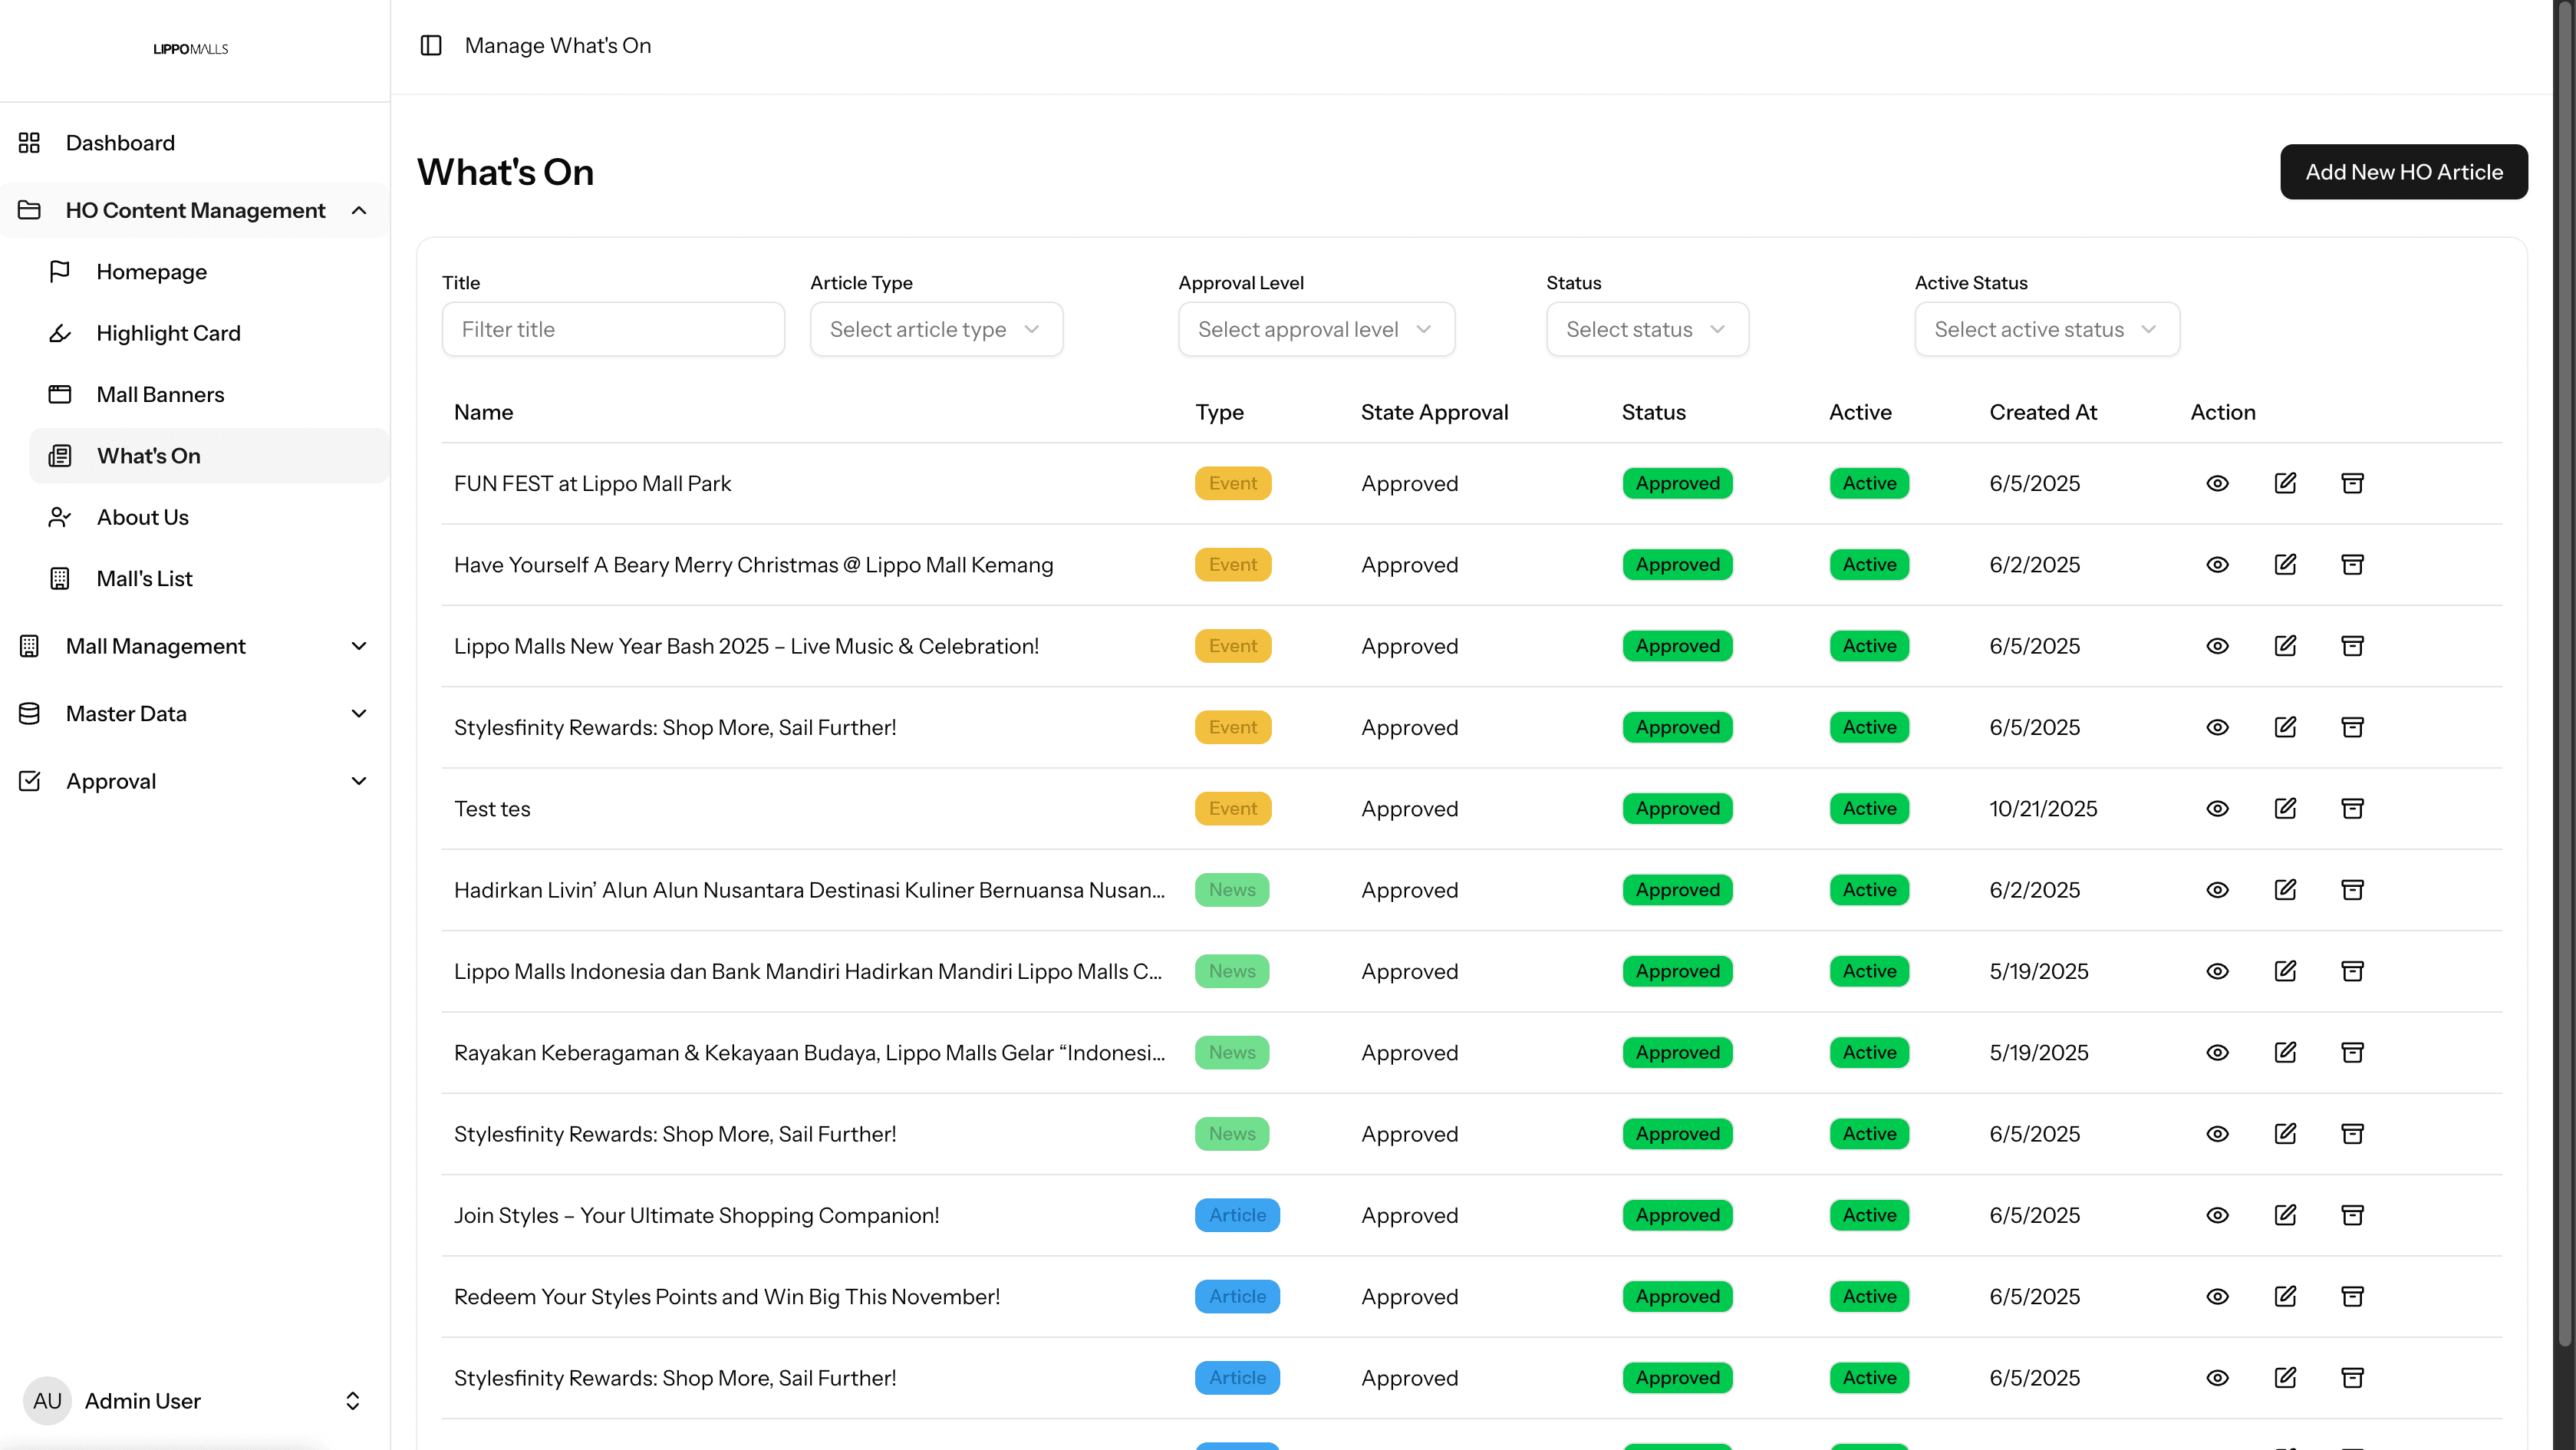
Task: Open the Select approval level dropdown
Action: coord(1316,330)
